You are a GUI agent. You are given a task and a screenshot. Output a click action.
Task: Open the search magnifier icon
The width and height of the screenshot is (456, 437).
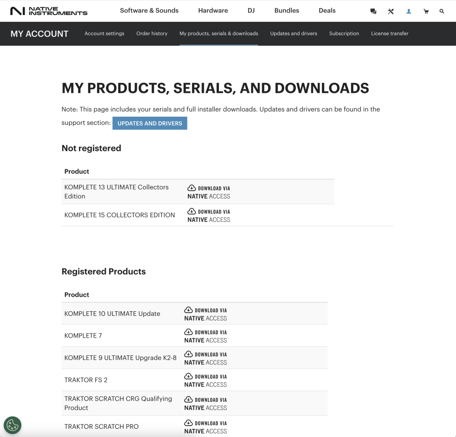click(x=442, y=11)
